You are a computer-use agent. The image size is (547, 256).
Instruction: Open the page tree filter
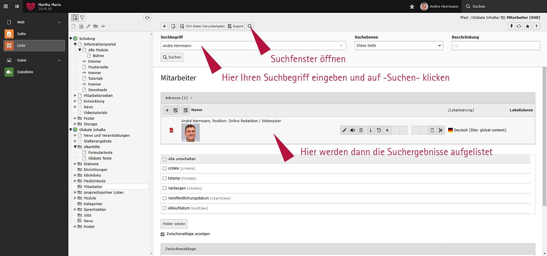82,18
